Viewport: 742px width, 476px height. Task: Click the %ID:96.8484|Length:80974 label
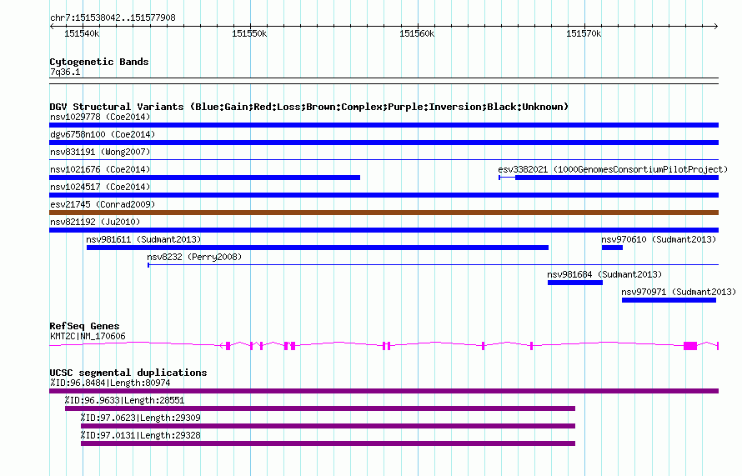[110, 383]
